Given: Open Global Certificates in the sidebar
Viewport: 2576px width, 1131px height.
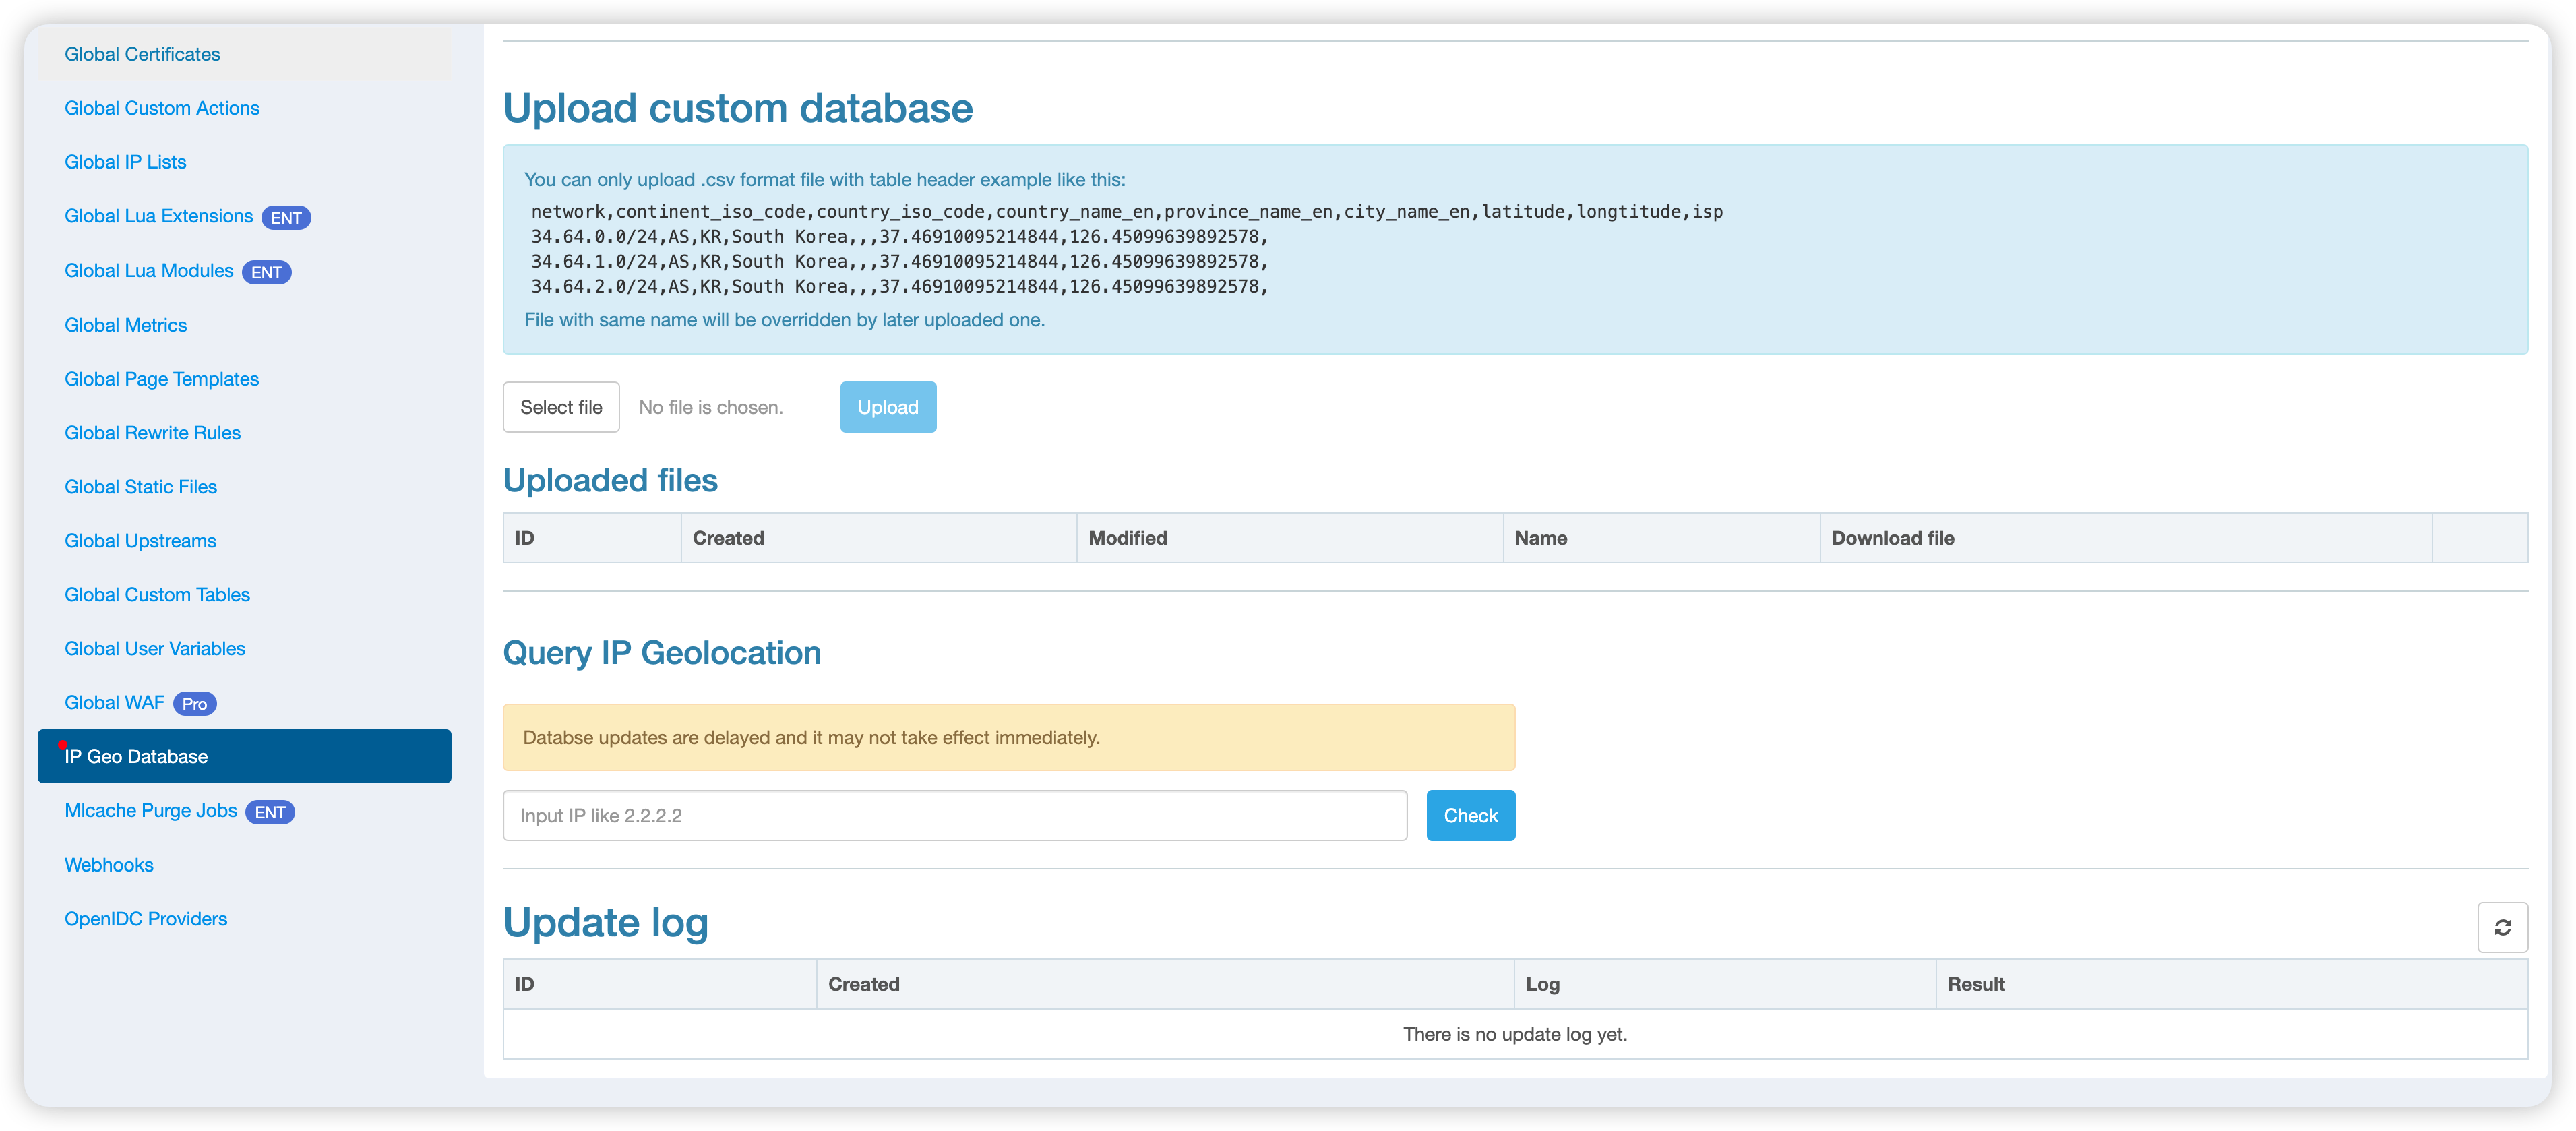Looking at the screenshot, I should [x=142, y=54].
